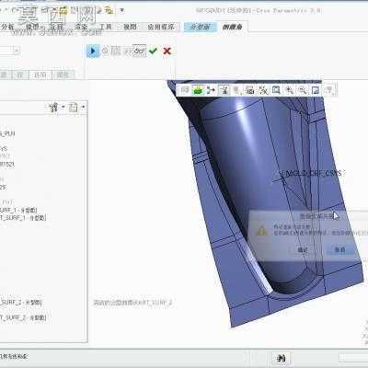Image resolution: width=368 pixels, height=368 pixels.
Task: Open the 工具 ribbon tab
Action: point(106,27)
